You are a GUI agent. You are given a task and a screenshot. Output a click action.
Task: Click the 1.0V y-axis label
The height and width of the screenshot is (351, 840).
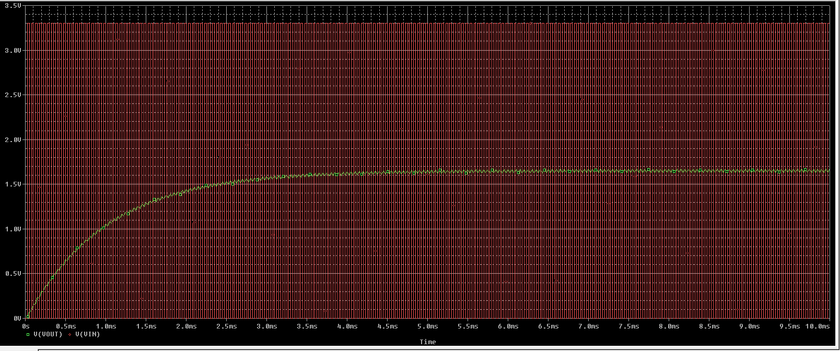tap(14, 229)
